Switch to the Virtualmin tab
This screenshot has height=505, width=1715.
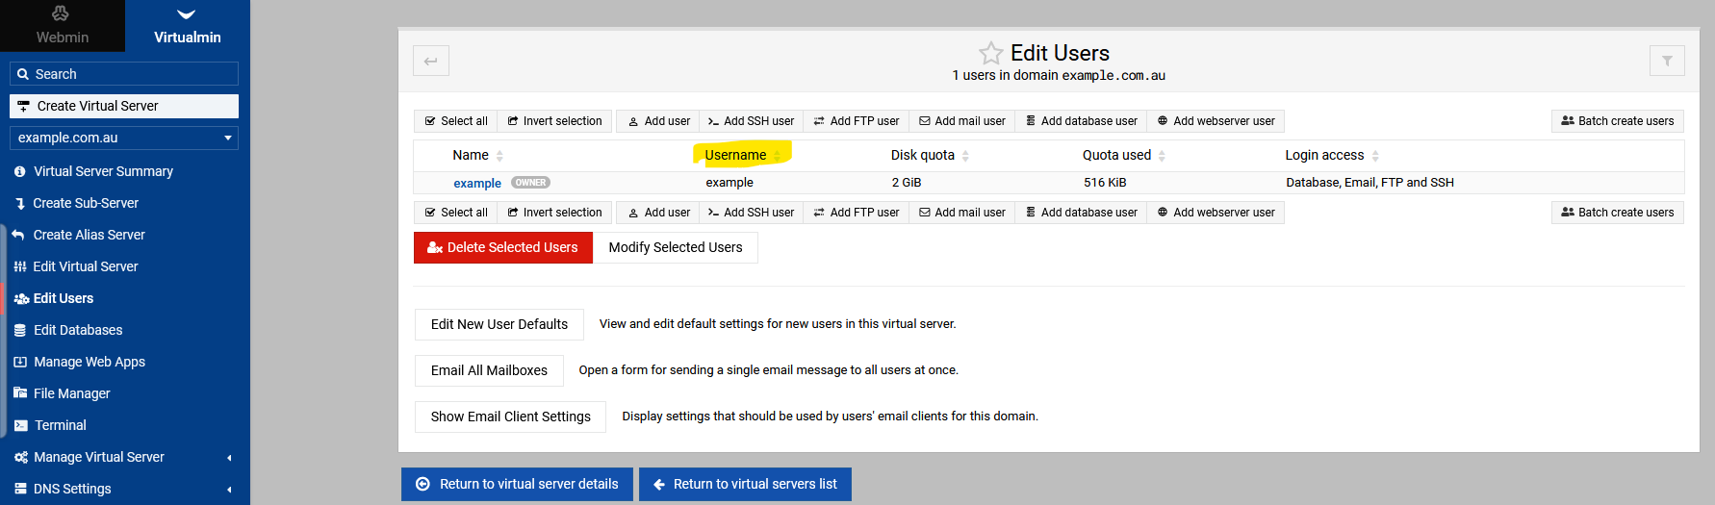[188, 25]
